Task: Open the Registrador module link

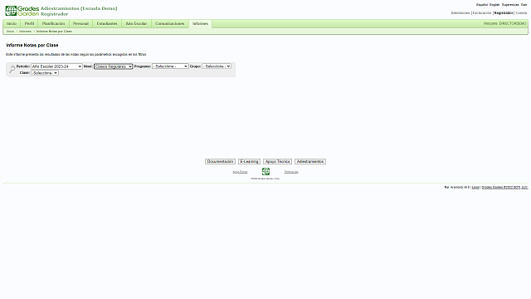Action: point(504,13)
